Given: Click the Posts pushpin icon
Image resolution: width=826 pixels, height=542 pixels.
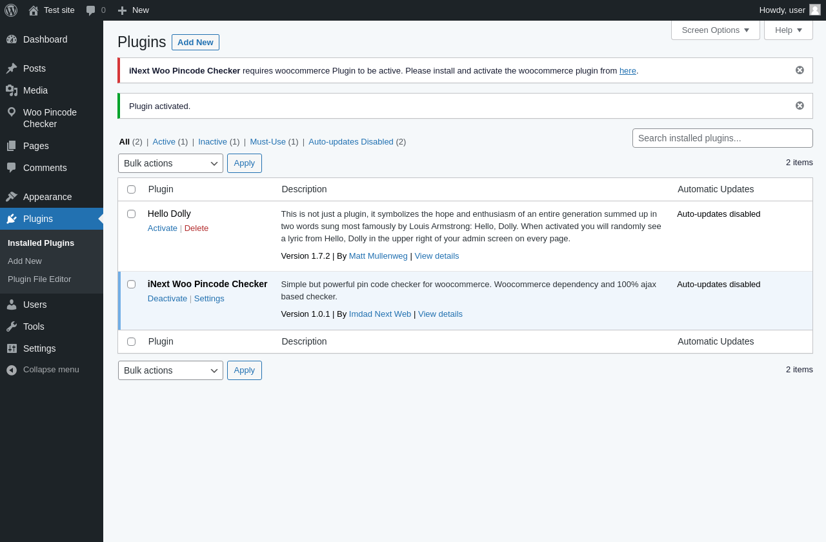Looking at the screenshot, I should [x=12, y=68].
